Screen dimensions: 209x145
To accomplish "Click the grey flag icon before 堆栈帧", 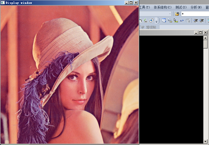I will click(142, 27).
